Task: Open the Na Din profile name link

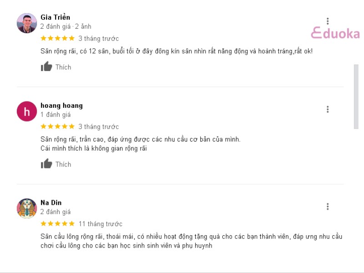Action: [51, 202]
